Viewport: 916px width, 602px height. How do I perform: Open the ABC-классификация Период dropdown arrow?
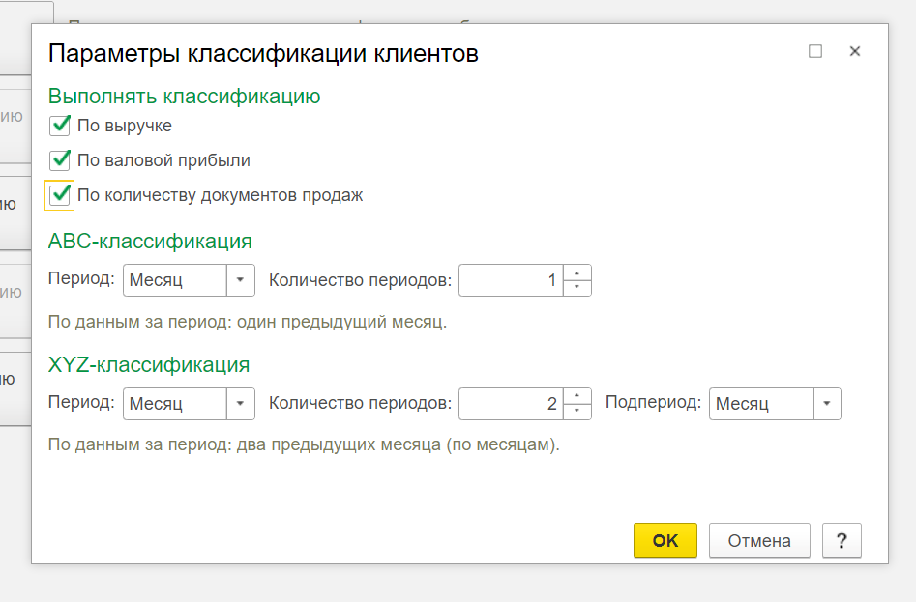pos(240,281)
